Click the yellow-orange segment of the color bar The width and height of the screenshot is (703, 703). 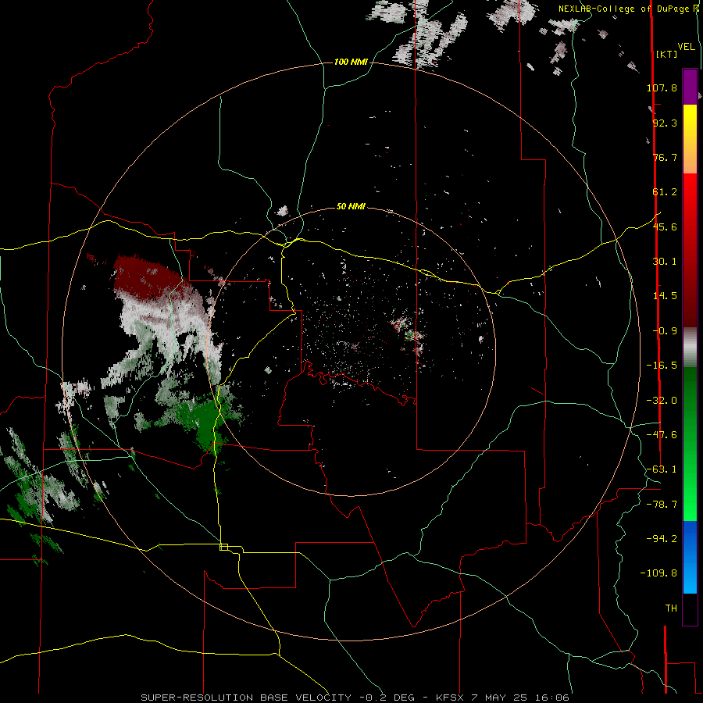point(690,139)
